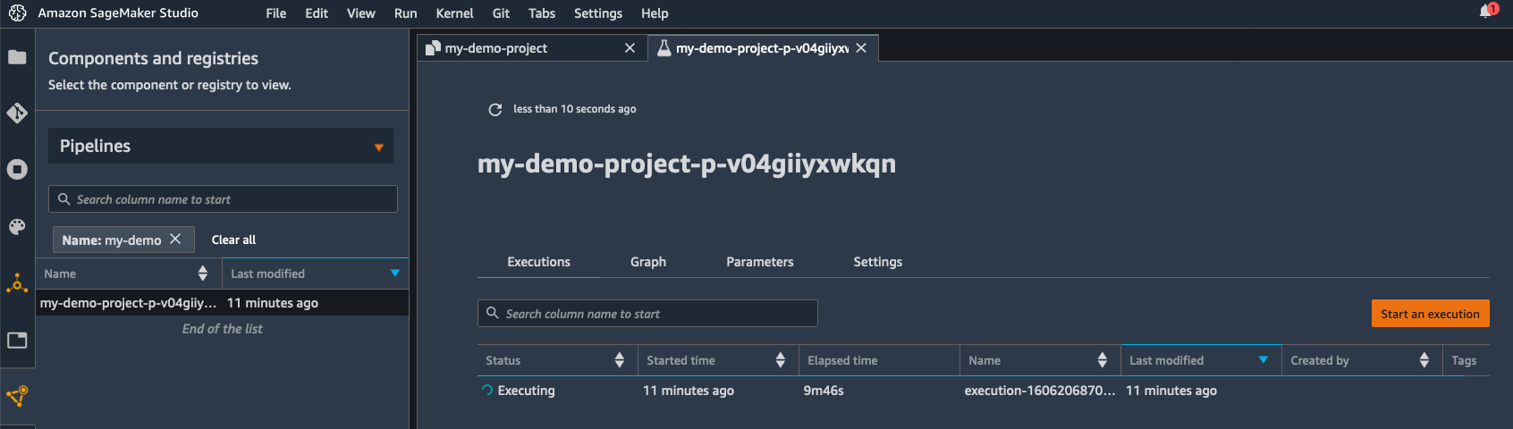This screenshot has height=429, width=1513.
Task: Remove the 'Name: my-demo' filter chip
Action: (175, 239)
